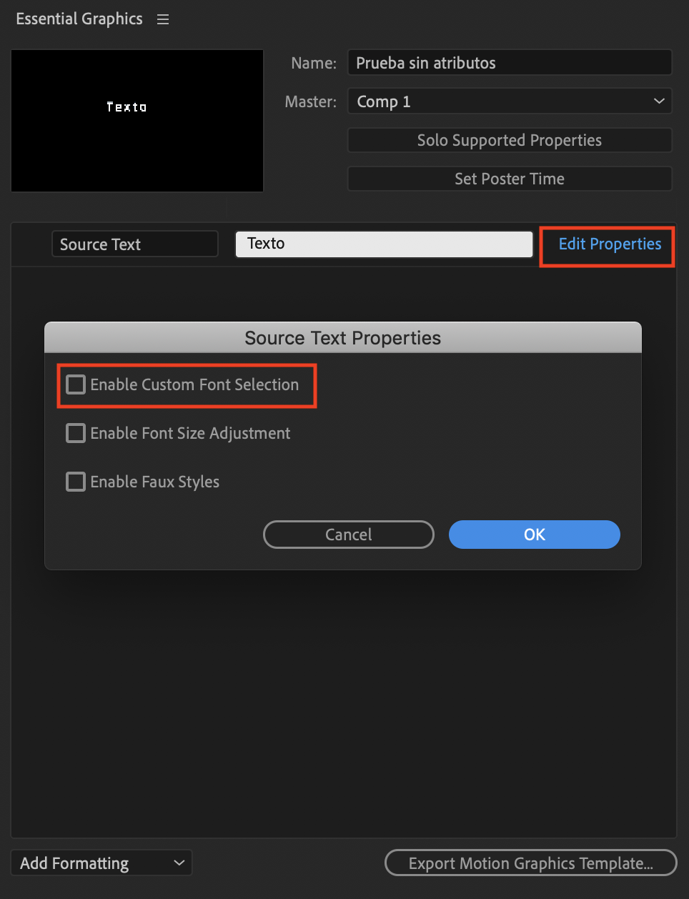Open Export Motion Graphics Template dialog
Viewport: 689px width, 899px height.
tap(531, 863)
